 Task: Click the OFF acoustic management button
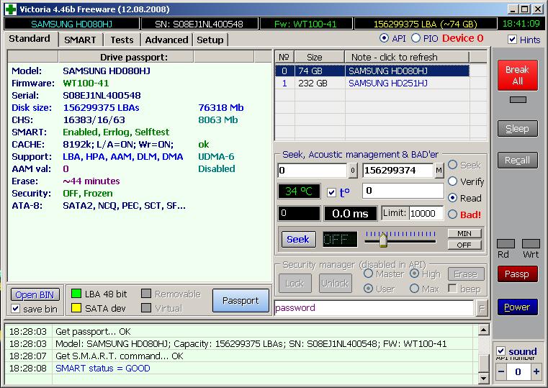(x=464, y=245)
